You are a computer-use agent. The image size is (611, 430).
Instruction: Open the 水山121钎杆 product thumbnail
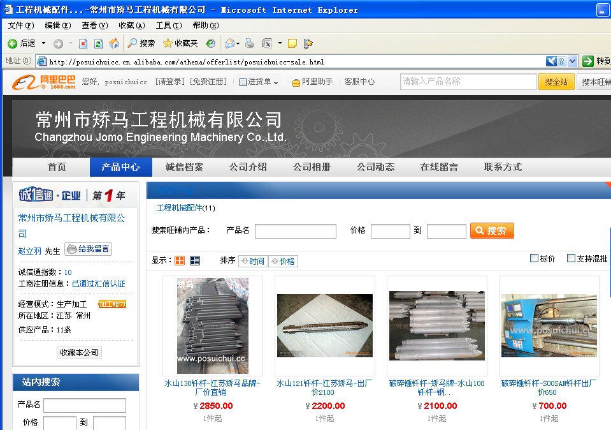coord(324,326)
